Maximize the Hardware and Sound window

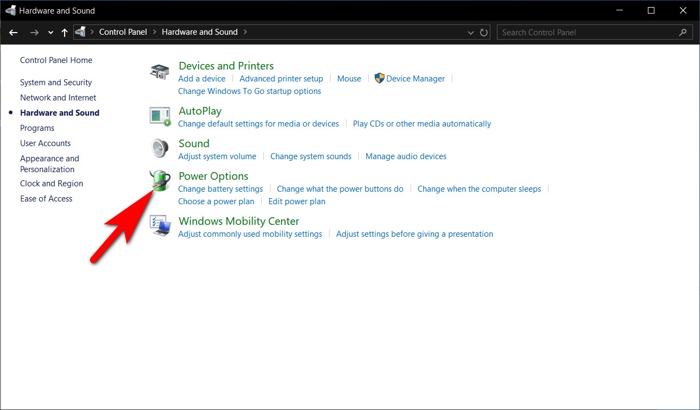click(651, 10)
